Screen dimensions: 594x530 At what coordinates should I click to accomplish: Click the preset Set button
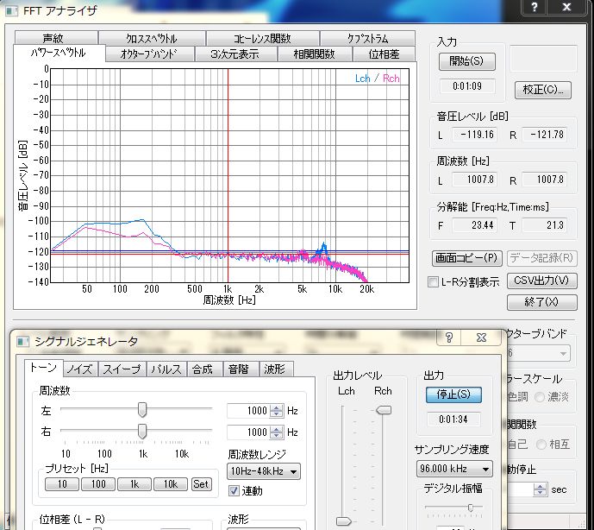click(201, 484)
